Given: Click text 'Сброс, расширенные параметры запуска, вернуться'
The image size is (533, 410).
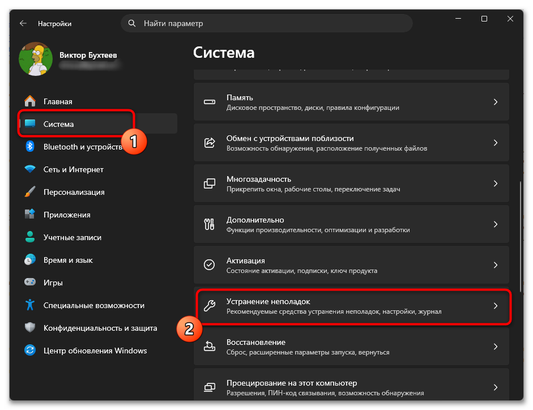Looking at the screenshot, I should coord(308,353).
